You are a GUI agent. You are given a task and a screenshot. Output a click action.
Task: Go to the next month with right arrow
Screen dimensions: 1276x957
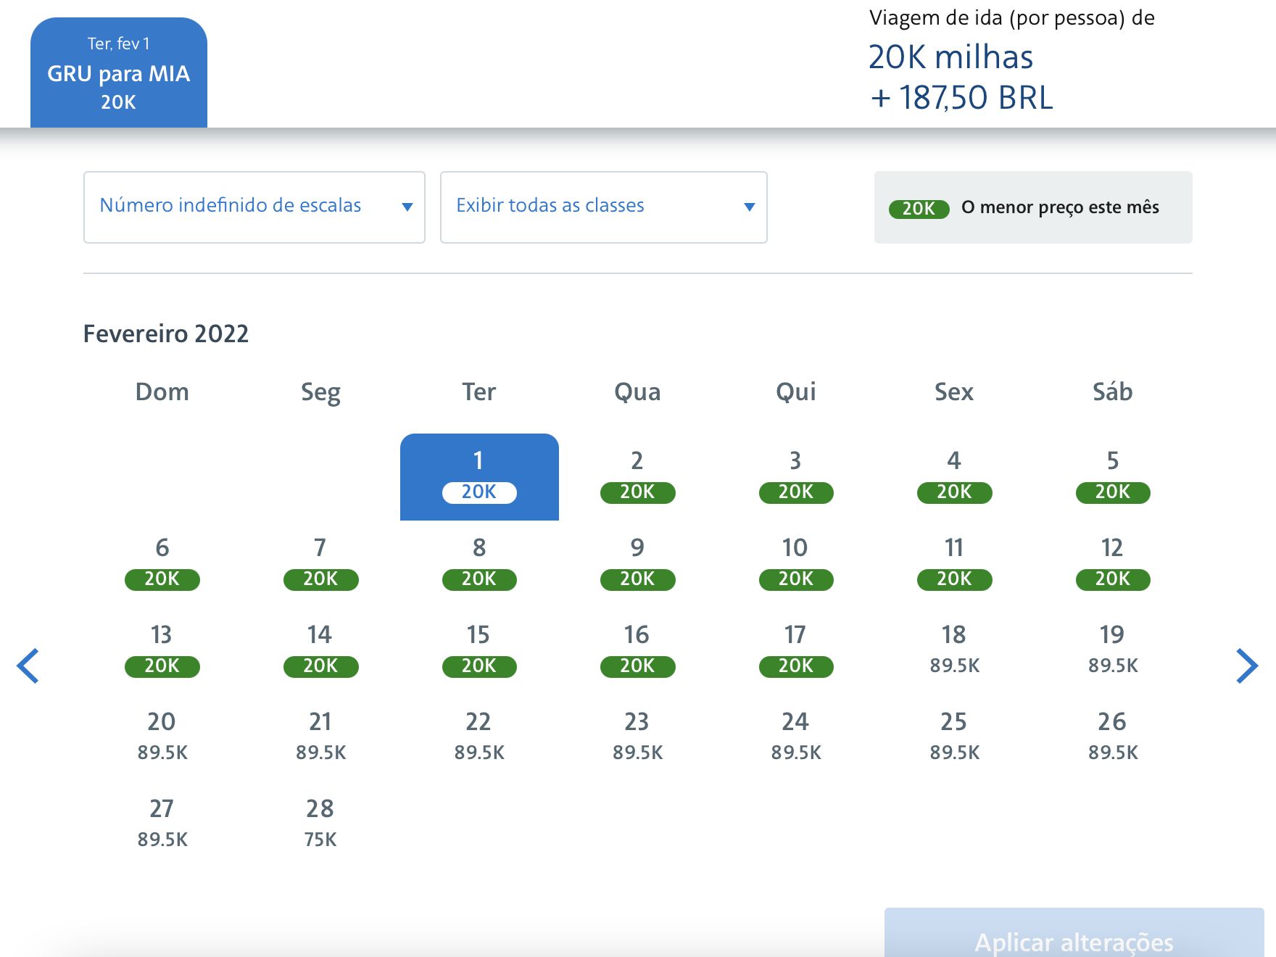pyautogui.click(x=1247, y=666)
